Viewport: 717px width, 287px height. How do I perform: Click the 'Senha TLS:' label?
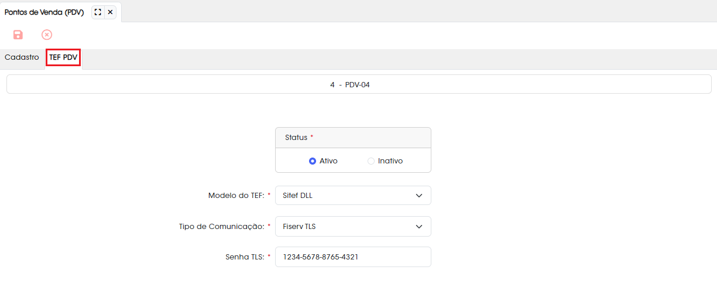click(x=246, y=257)
